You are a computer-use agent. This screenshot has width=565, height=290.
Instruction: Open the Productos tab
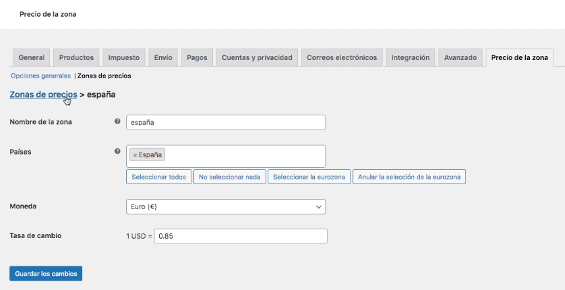click(76, 58)
